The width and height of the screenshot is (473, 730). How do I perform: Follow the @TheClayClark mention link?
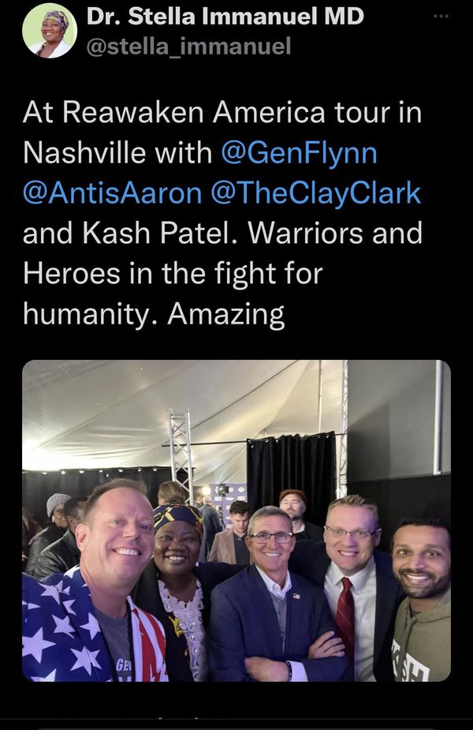[x=316, y=193]
